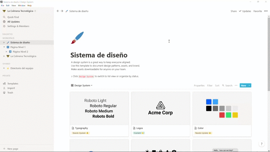Open the Acme Corp Logos thumbnail
Image resolution: width=270 pixels, height=152 pixels.
161,109
